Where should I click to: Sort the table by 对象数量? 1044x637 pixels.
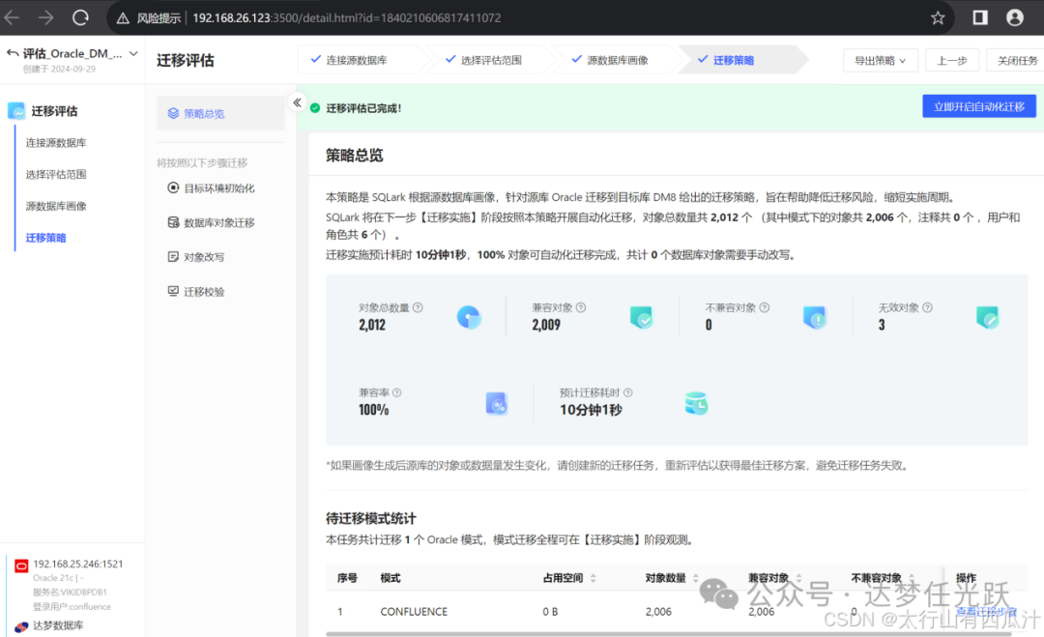coord(696,578)
